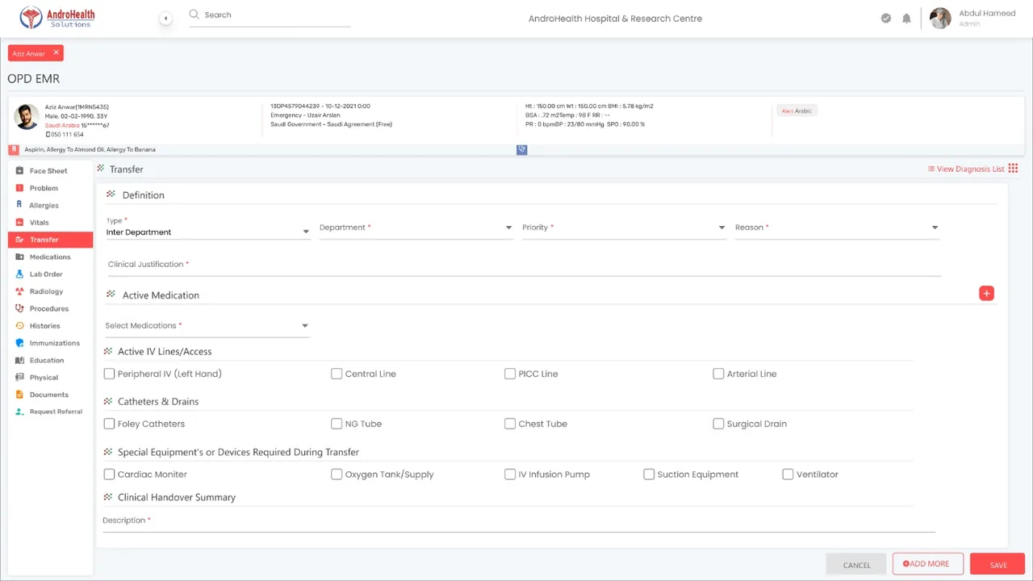Add active medication with red plus button

coord(986,293)
